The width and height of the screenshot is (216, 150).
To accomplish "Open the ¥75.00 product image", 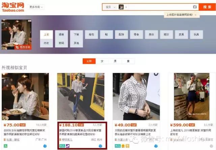I will (x=25, y=97).
